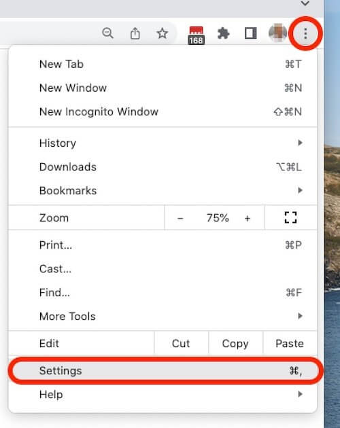Decrease zoom with the minus button

point(180,218)
